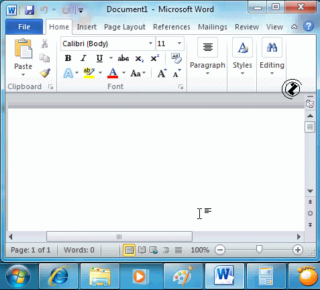Click Page: 1 of 1 status indicator
Viewport: 320px width, 290px height.
(x=31, y=250)
